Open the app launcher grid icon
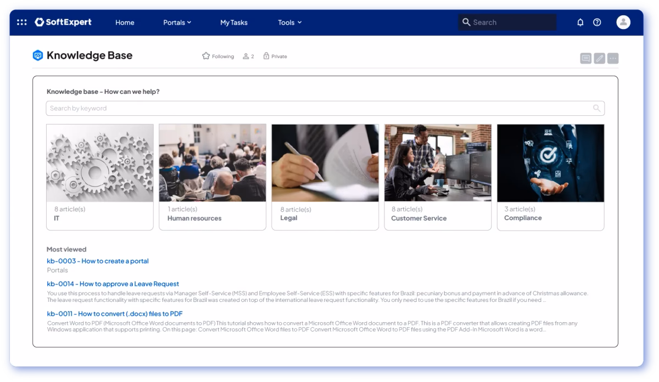 tap(22, 23)
